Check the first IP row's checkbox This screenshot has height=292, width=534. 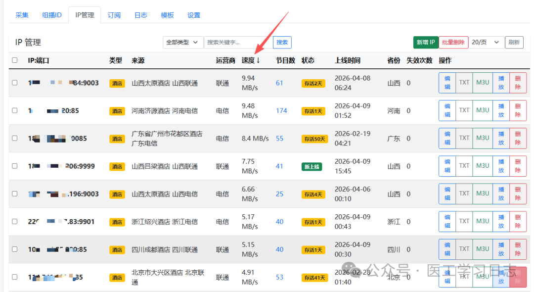[x=14, y=83]
